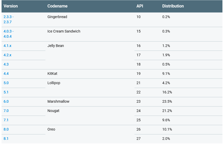The width and height of the screenshot is (224, 145).
Task: Click the Distribution column header
Action: (x=173, y=6)
